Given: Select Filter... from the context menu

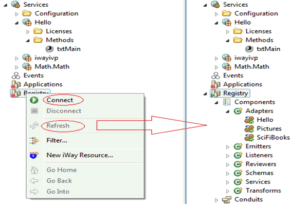Looking at the screenshot, I should pyautogui.click(x=57, y=140).
